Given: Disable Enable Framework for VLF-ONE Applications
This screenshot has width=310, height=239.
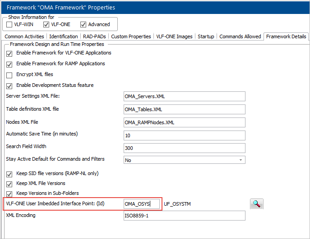Looking at the screenshot, I should 9,53.
